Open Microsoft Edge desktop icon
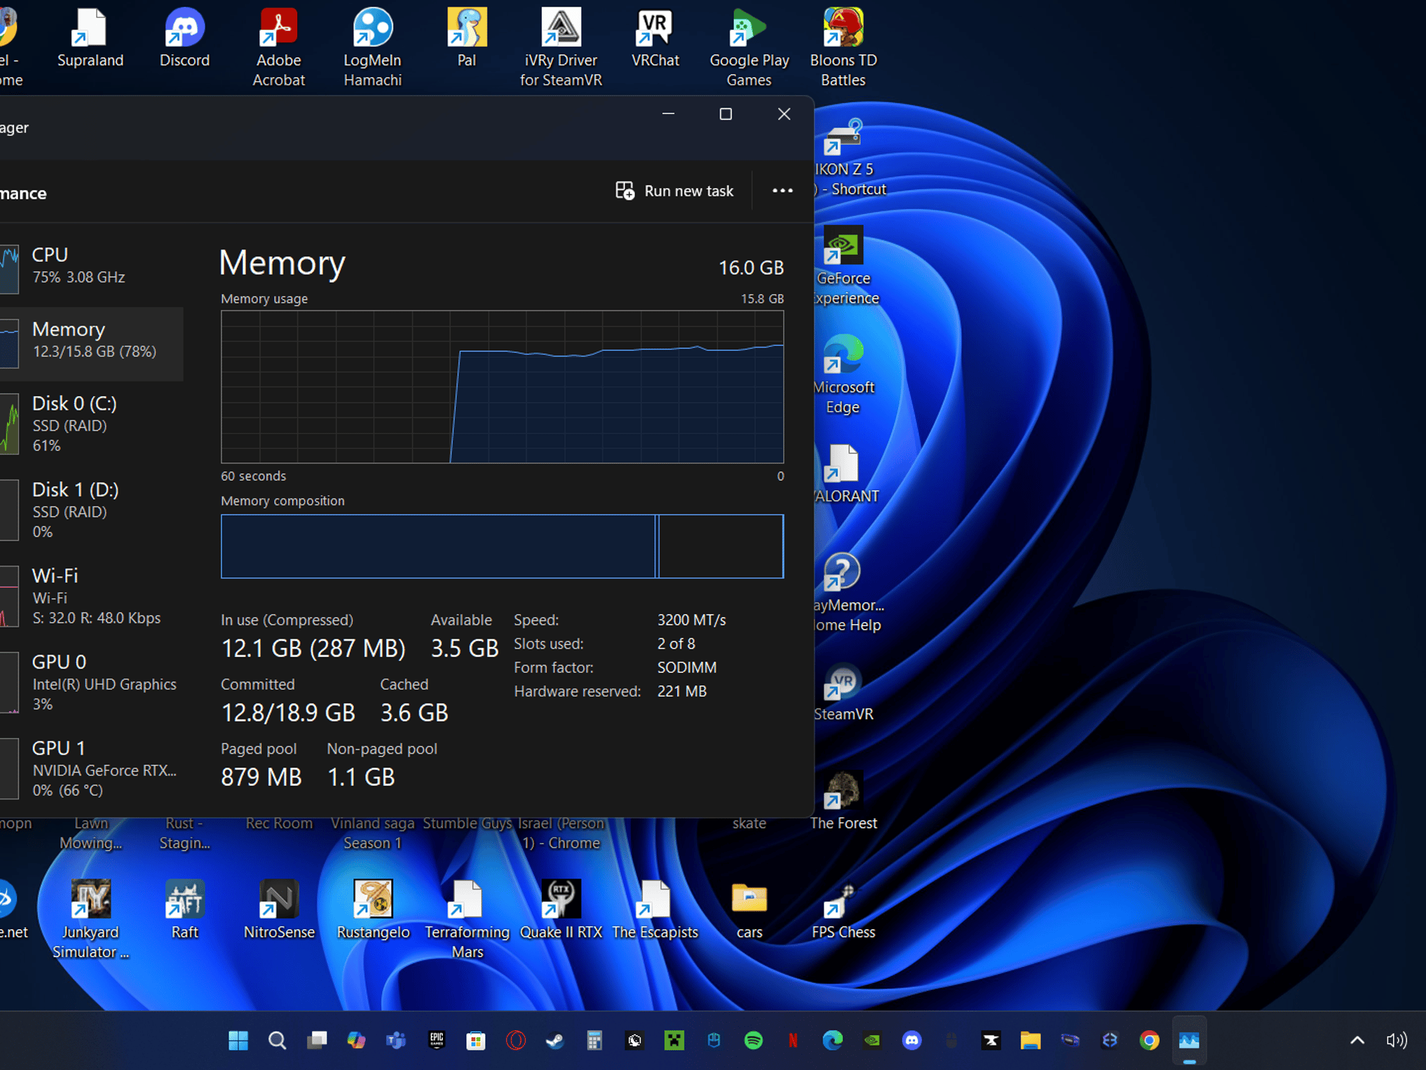Screen dimensions: 1426x1070 843,375
